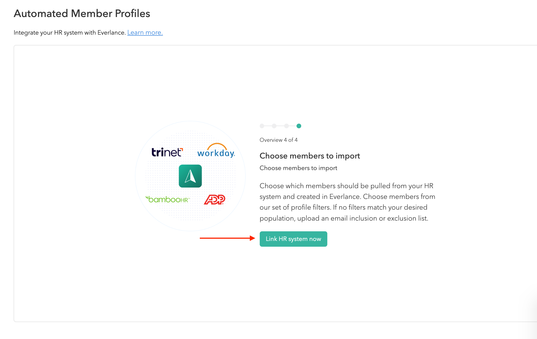537x339 pixels.
Task: Click the paragraph describing profile filters
Action: click(347, 202)
